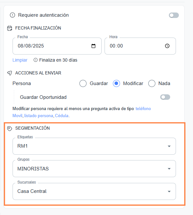Open the Etiquetas dropdown

[x=94, y=146]
